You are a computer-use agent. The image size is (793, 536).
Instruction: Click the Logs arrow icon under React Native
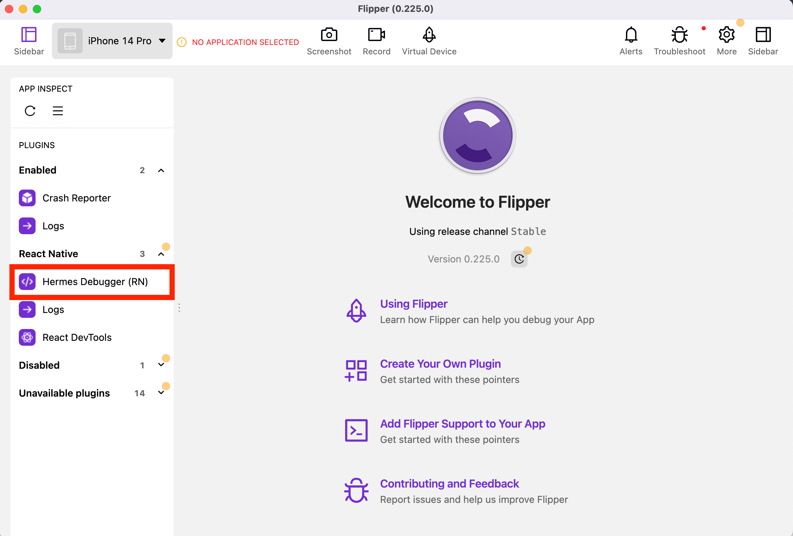(x=27, y=309)
